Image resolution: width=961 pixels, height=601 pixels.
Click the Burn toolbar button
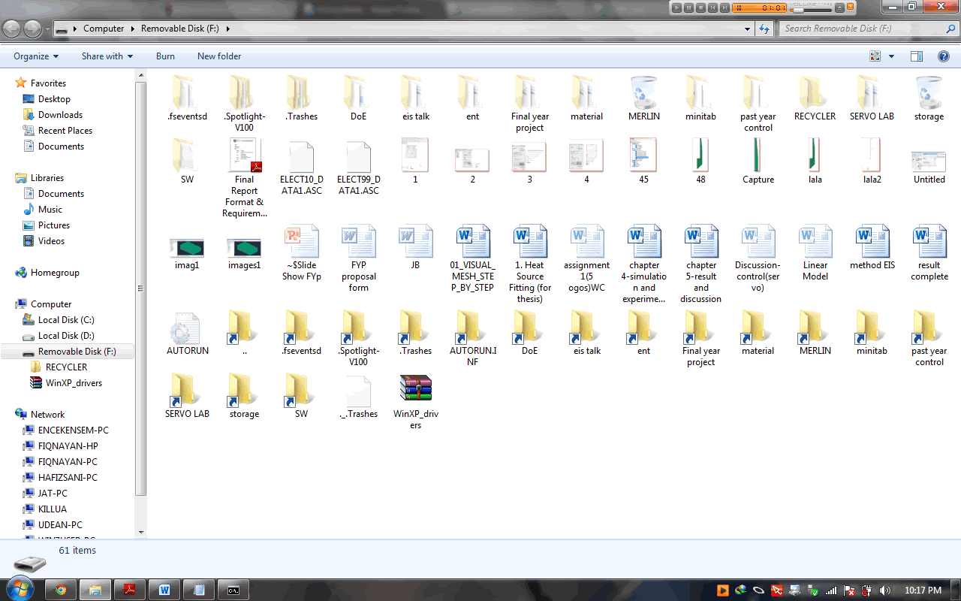click(x=165, y=56)
